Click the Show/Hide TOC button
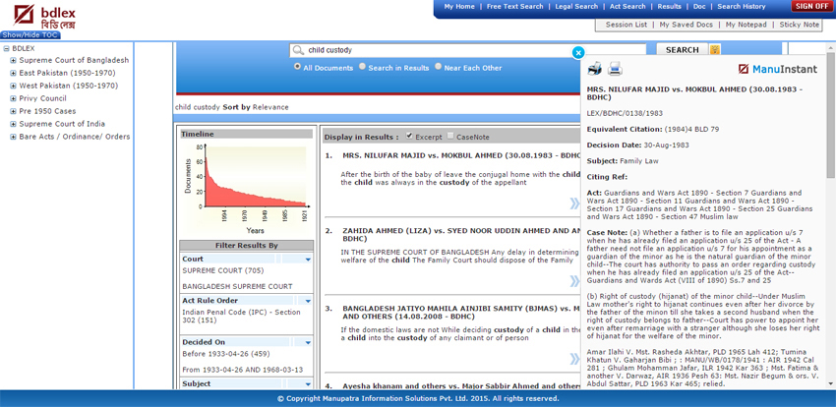This screenshot has height=407, width=836. pyautogui.click(x=30, y=35)
